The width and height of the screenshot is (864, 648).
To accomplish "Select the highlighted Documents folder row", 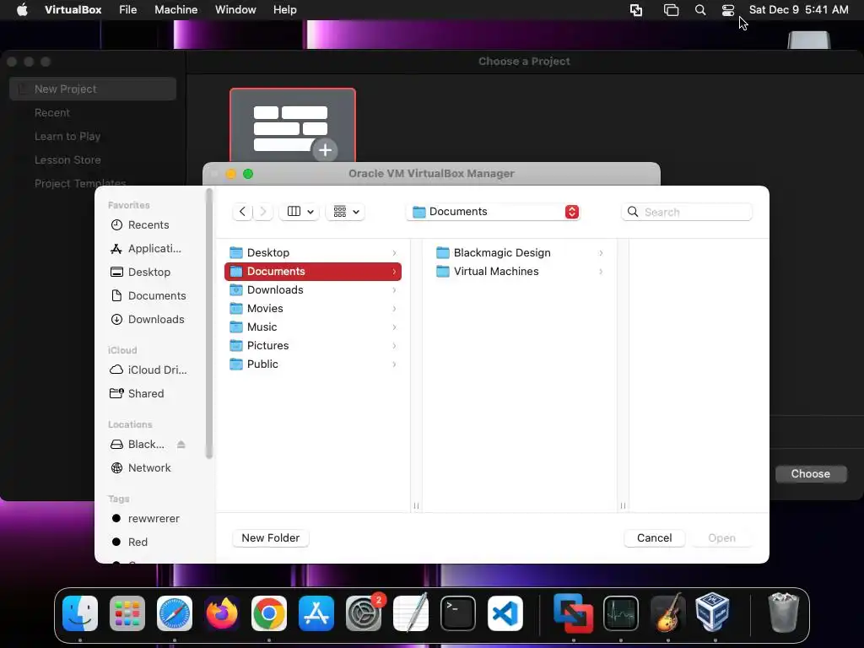I will (x=313, y=272).
